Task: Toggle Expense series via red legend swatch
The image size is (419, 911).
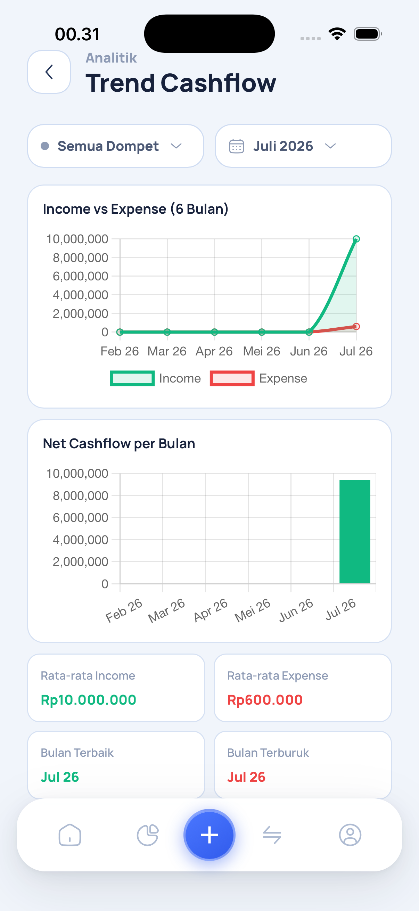Action: coord(232,378)
